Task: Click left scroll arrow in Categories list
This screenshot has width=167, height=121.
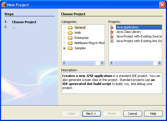Action: tap(64, 63)
